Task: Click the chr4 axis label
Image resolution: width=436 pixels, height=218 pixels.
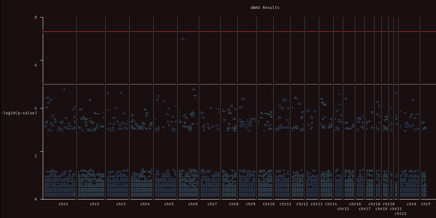Action: click(145, 204)
